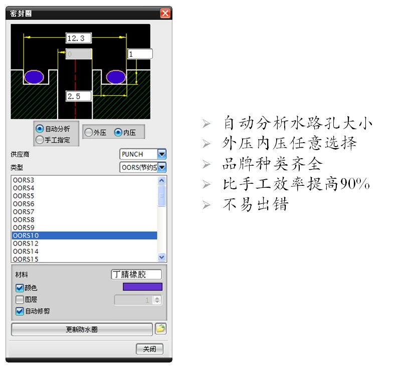416x367 pixels.
Task: Toggle the 自动修剪 checkbox
Action: pos(20,311)
